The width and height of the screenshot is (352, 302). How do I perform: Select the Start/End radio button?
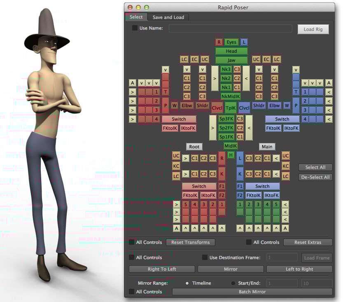click(x=233, y=283)
